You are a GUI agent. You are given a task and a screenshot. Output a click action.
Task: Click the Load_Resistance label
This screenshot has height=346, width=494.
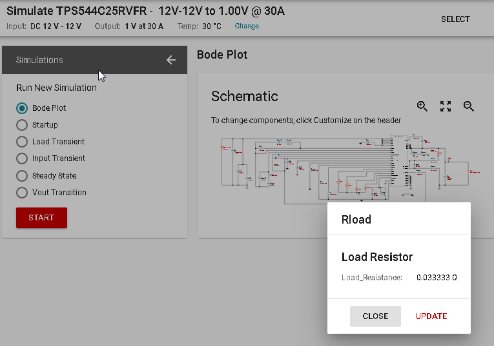(372, 278)
